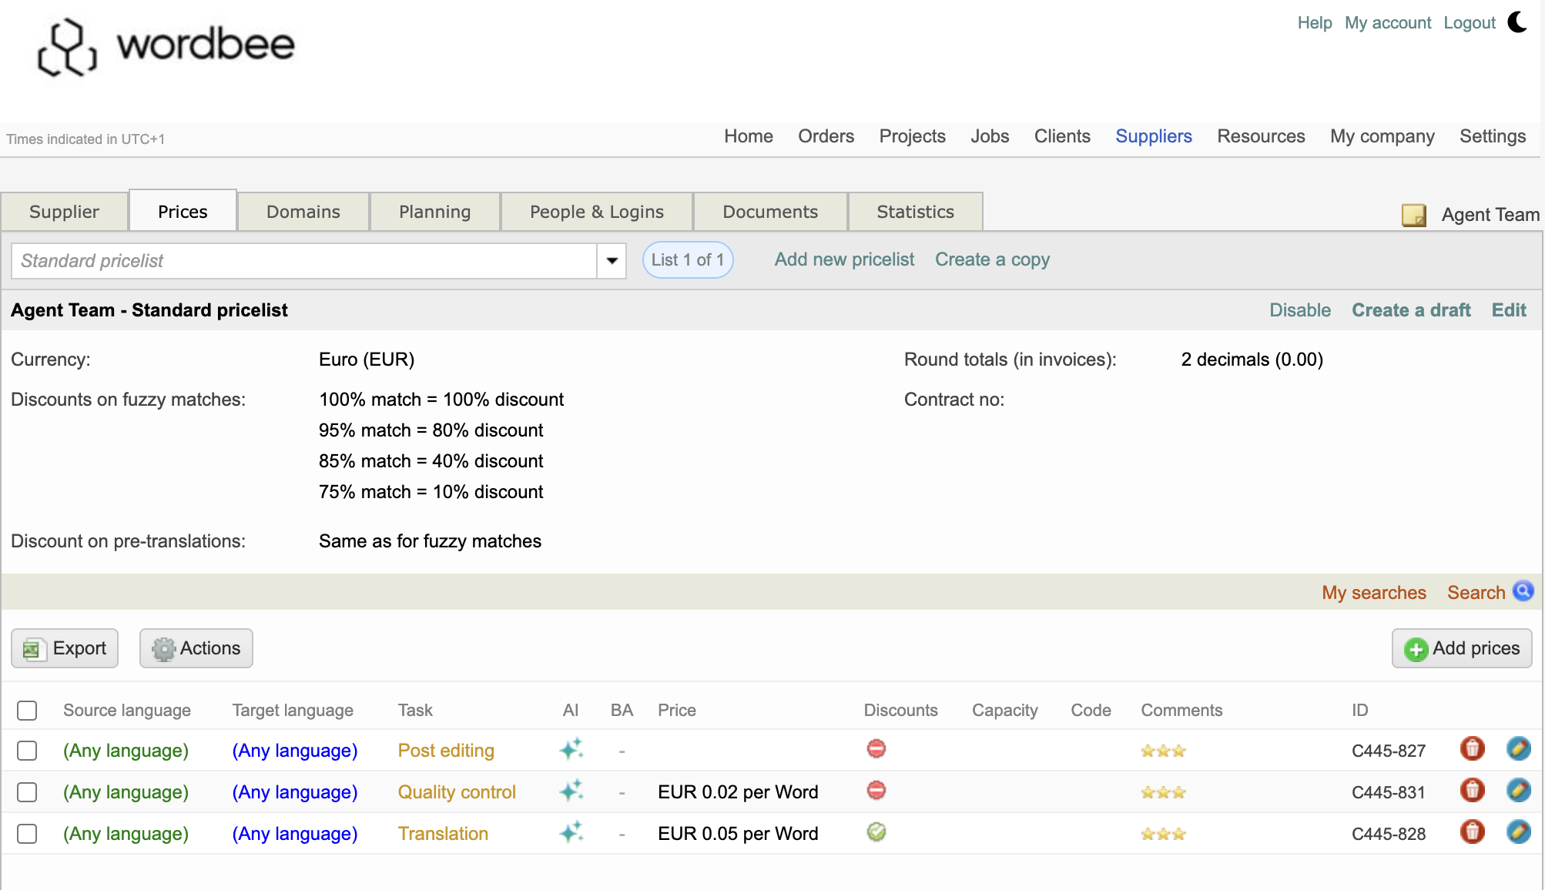Screen dimensions: 1545x890
Task: Delete the Quality control price row
Action: (1472, 791)
